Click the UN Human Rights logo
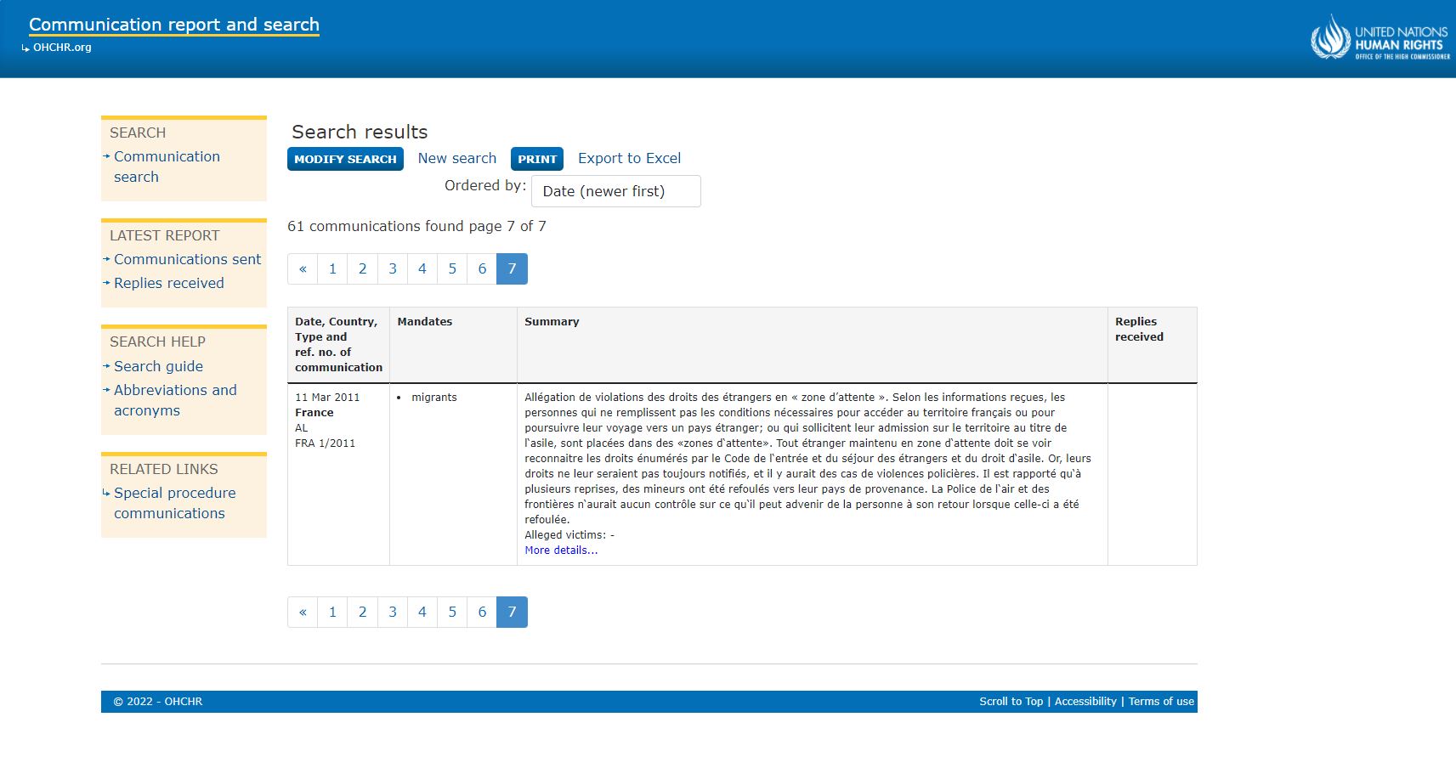 click(x=1379, y=38)
